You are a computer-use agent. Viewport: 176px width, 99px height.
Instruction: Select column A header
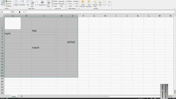pyautogui.click(x=13, y=16)
